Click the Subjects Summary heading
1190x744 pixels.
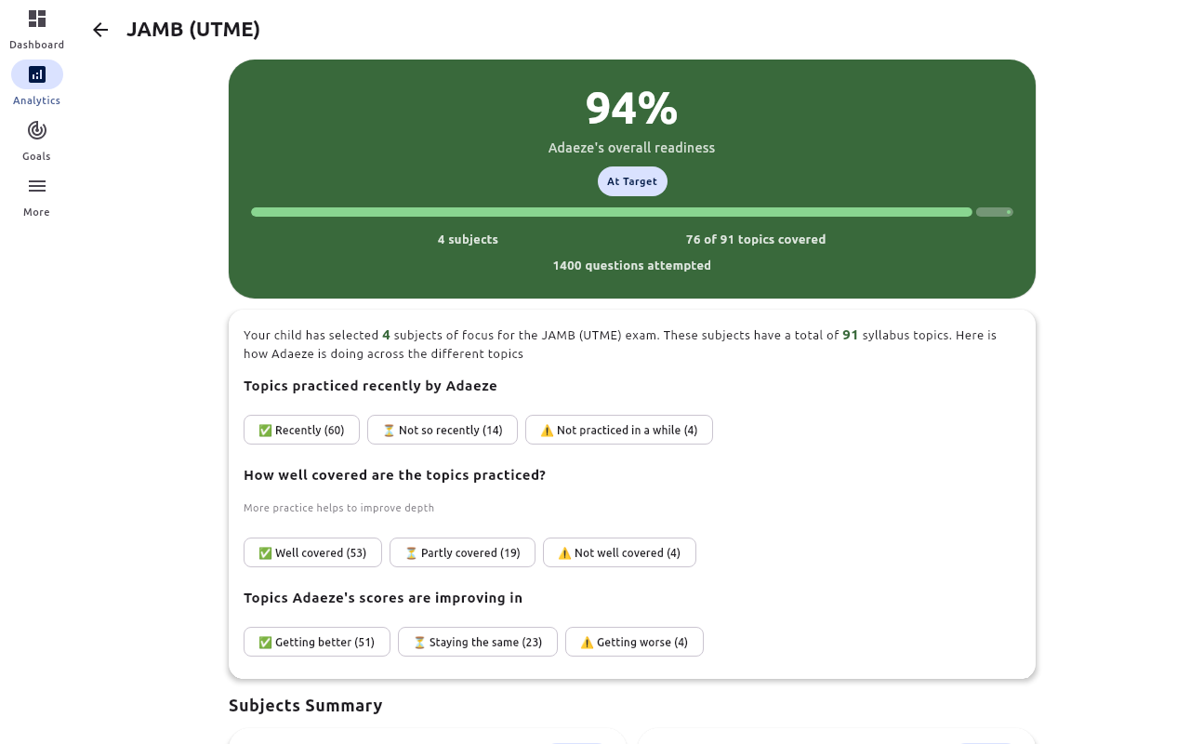click(x=306, y=705)
